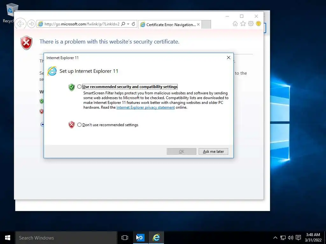Viewport: 326px width, 244px height.
Task: Click the browser Back arrow button
Action: (20, 24)
